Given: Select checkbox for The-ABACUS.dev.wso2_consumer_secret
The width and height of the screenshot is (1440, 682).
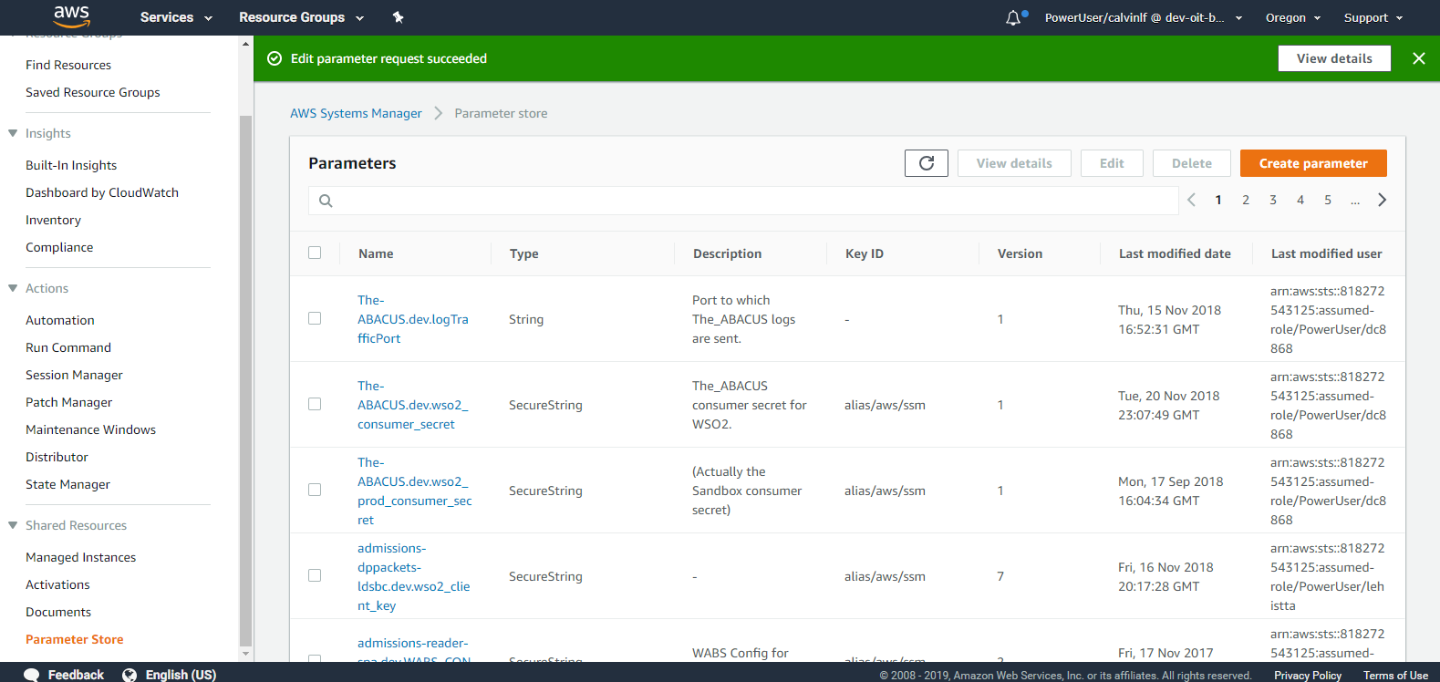Looking at the screenshot, I should click(315, 404).
